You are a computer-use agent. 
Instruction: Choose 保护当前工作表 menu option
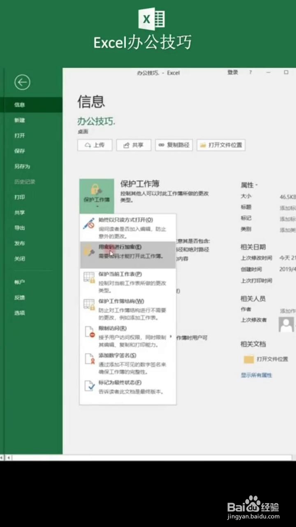pos(128,282)
